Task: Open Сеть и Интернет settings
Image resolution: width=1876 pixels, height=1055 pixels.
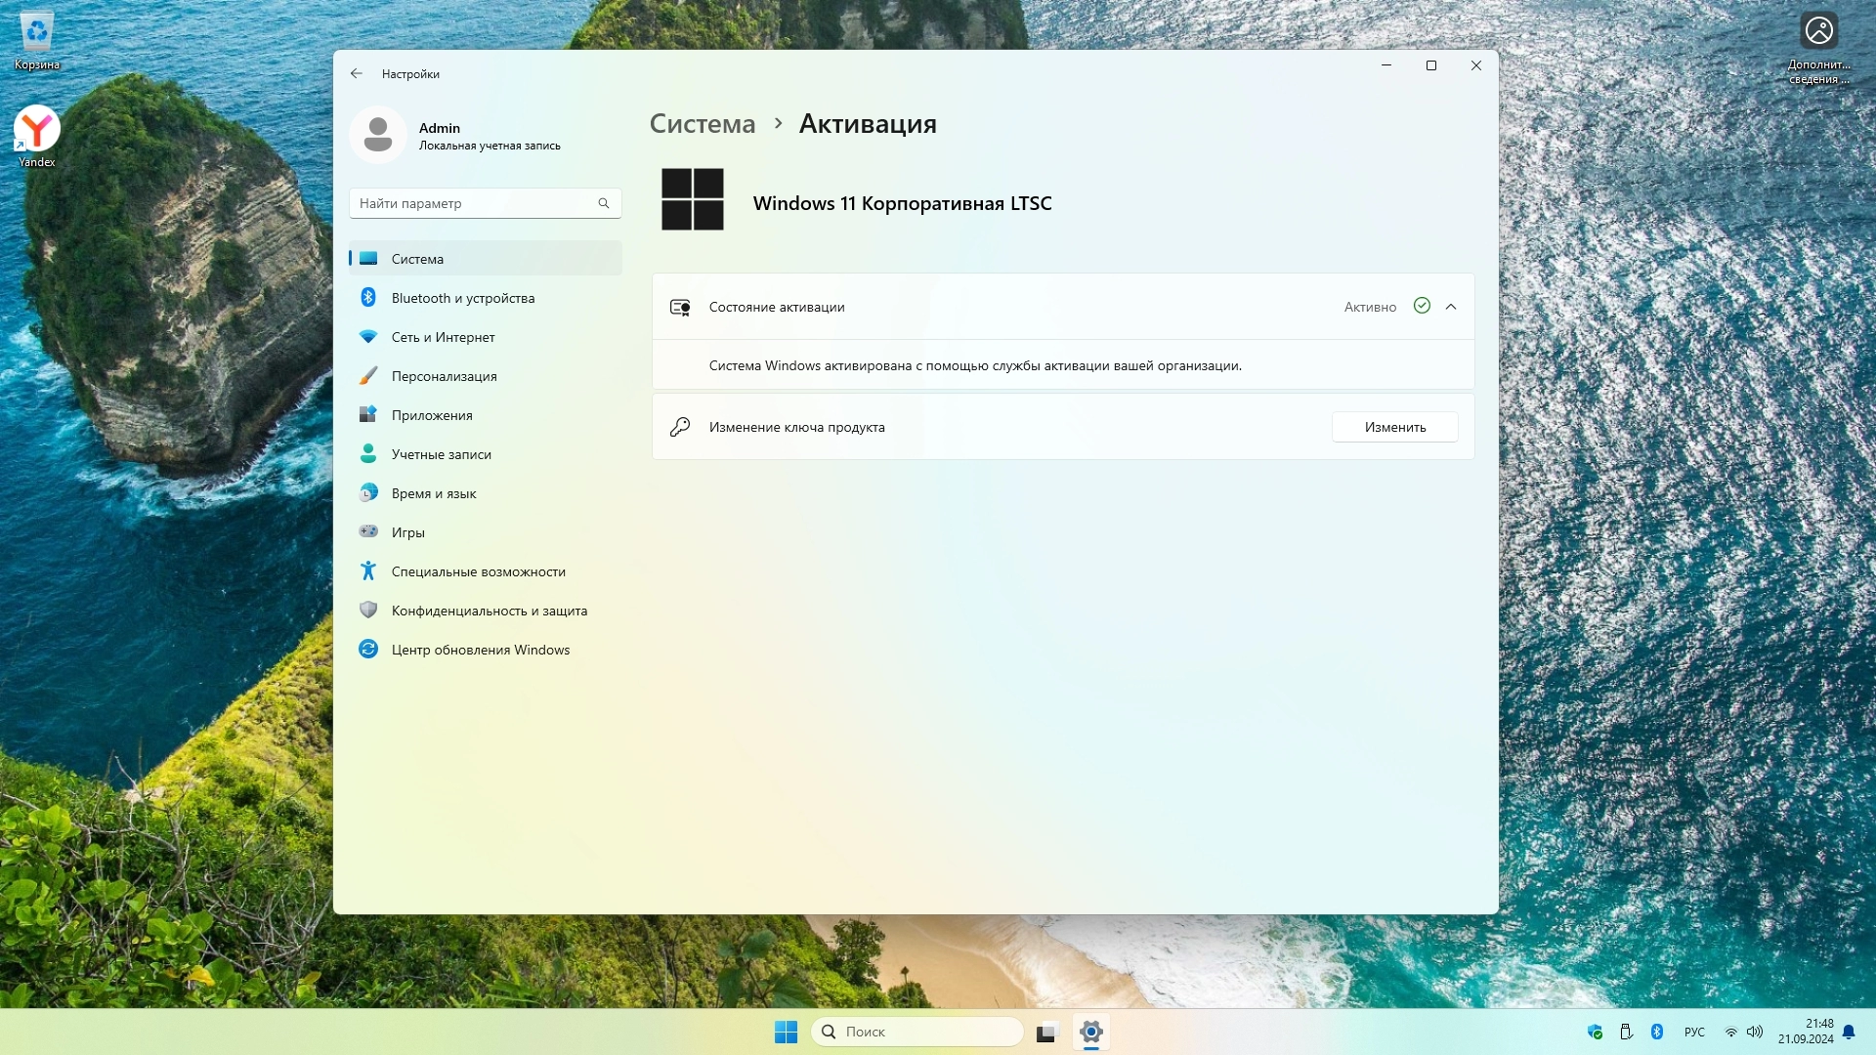Action: coord(443,337)
